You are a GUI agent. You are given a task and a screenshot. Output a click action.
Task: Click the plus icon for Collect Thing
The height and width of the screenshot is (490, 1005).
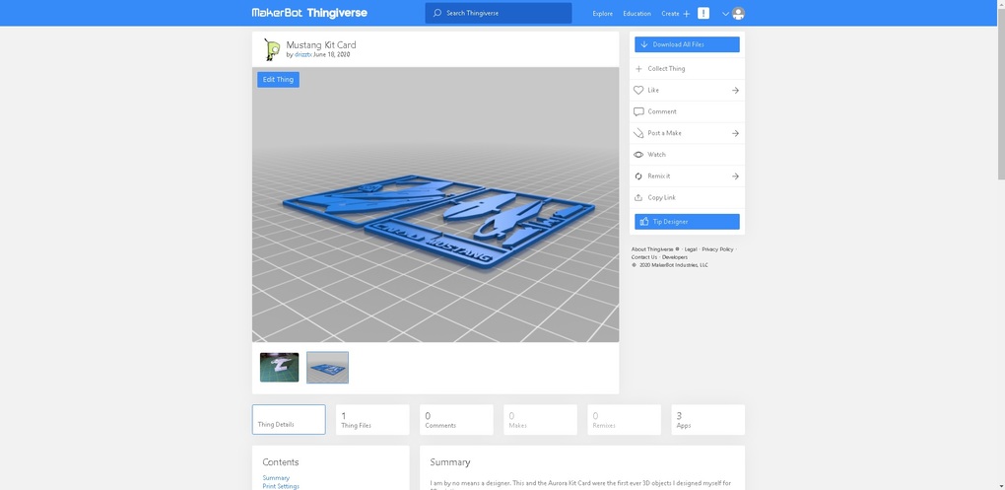pos(638,69)
